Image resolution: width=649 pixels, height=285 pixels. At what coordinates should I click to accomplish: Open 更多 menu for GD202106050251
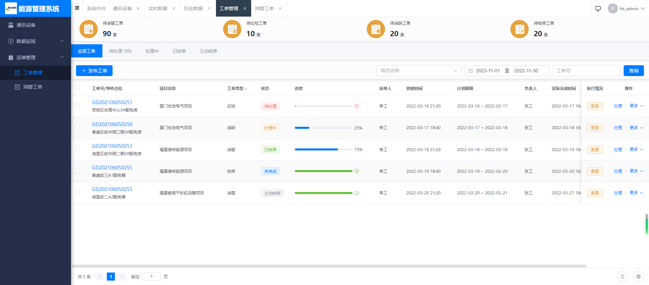636,106
